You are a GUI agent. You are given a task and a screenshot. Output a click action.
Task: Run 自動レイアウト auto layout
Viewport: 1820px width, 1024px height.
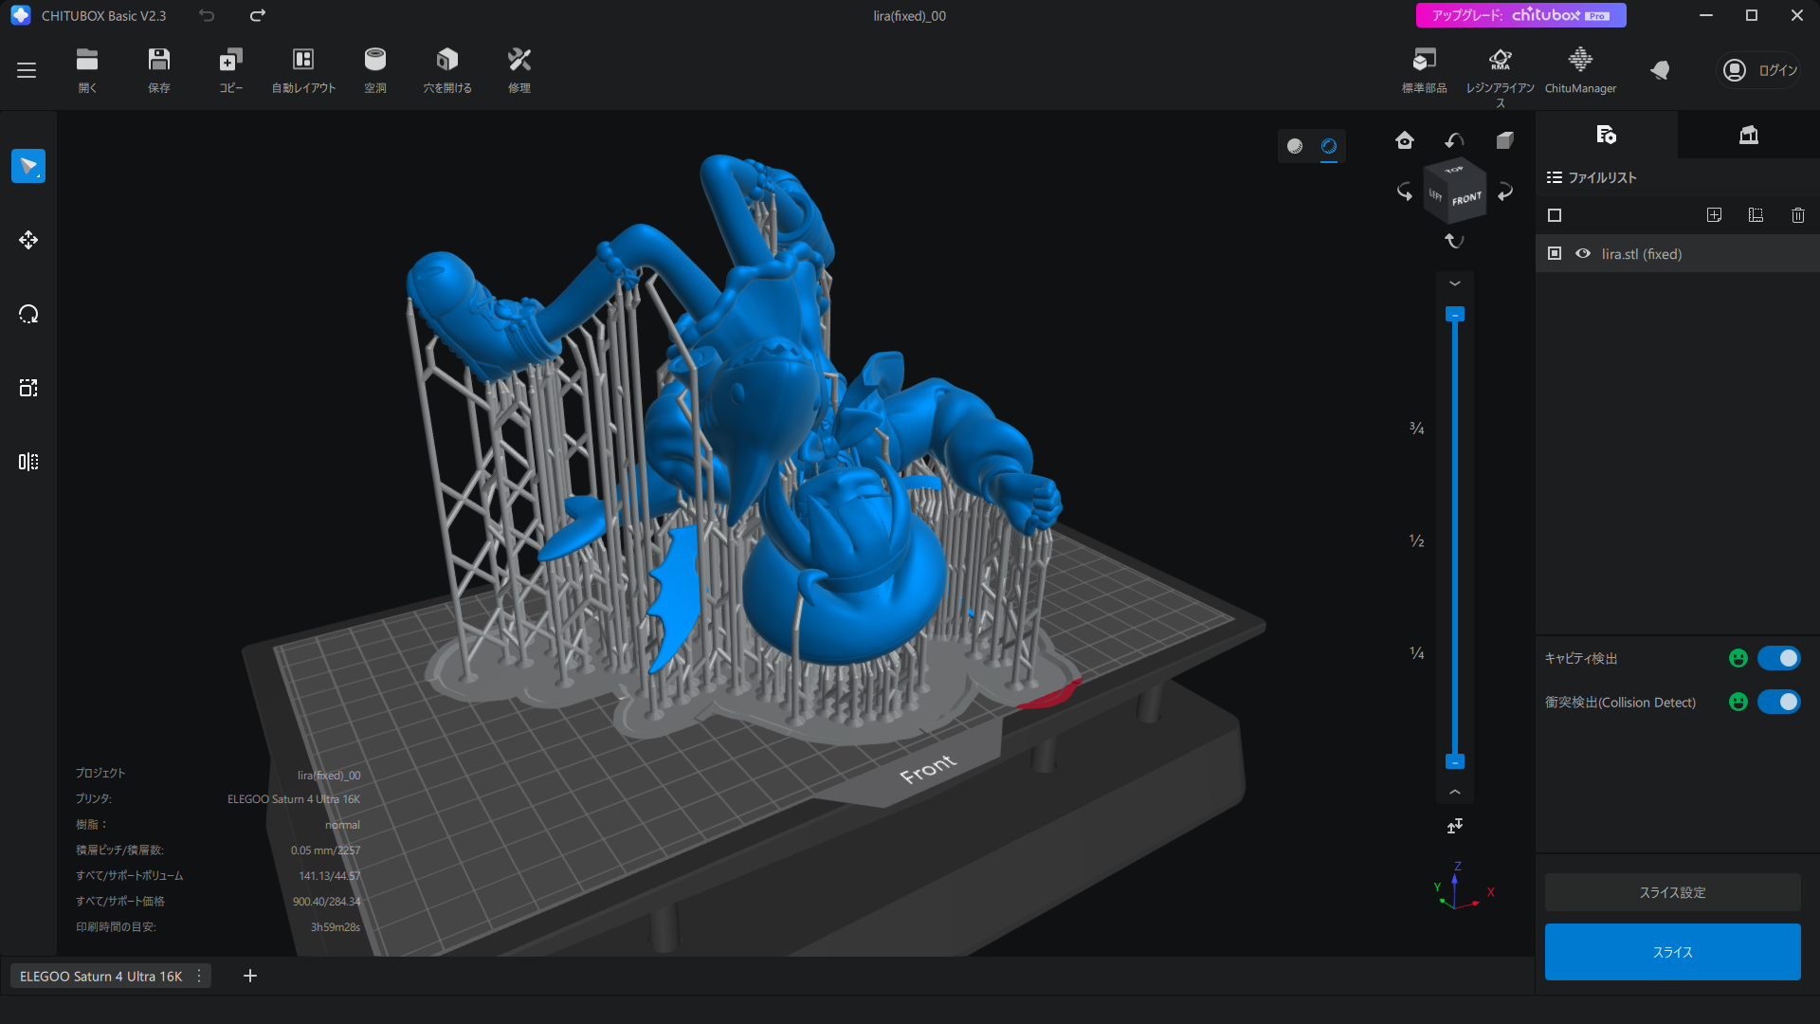pos(303,70)
